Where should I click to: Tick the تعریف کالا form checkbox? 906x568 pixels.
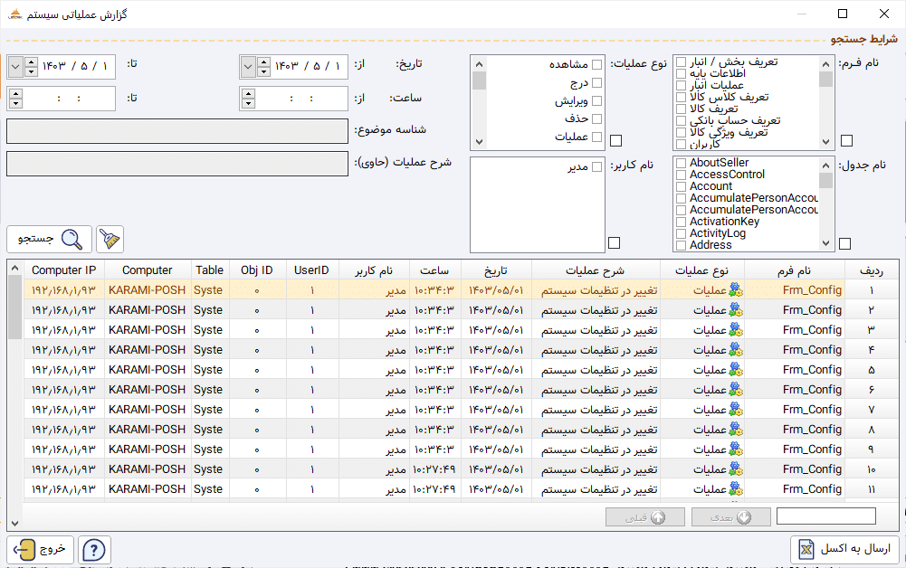click(x=681, y=109)
